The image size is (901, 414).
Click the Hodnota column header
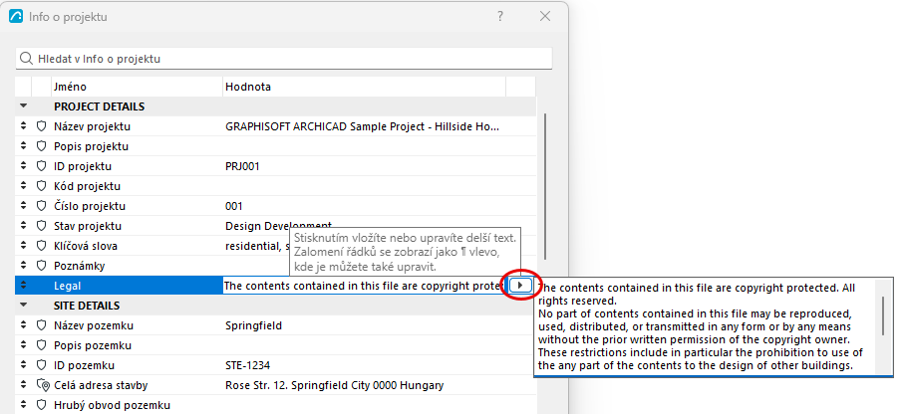365,88
